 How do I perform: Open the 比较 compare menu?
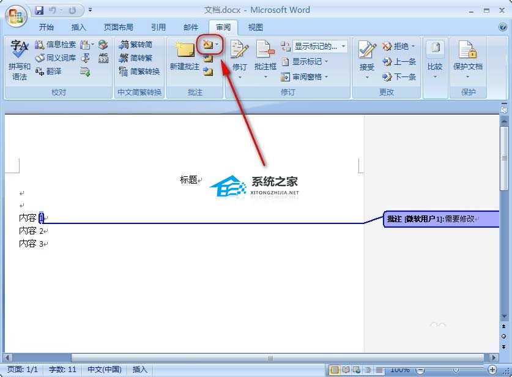[x=435, y=59]
